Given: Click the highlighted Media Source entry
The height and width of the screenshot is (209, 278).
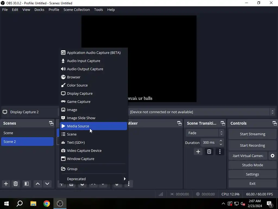Looking at the screenshot, I should tap(93, 126).
